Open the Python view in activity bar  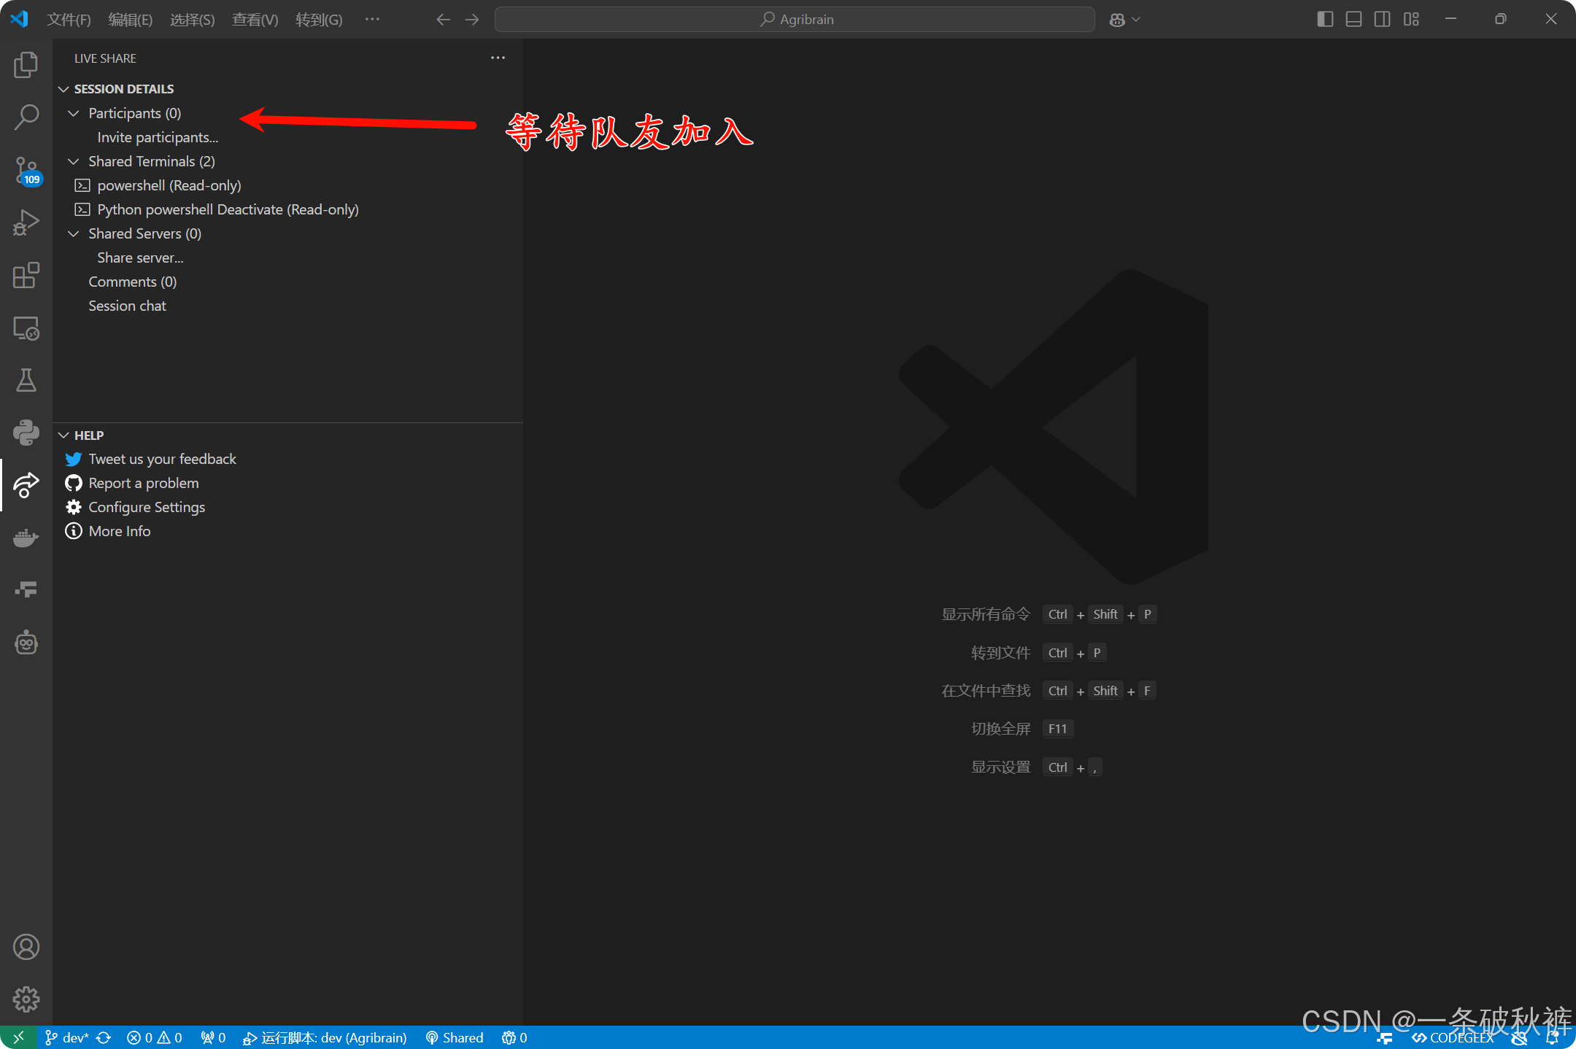coord(26,433)
